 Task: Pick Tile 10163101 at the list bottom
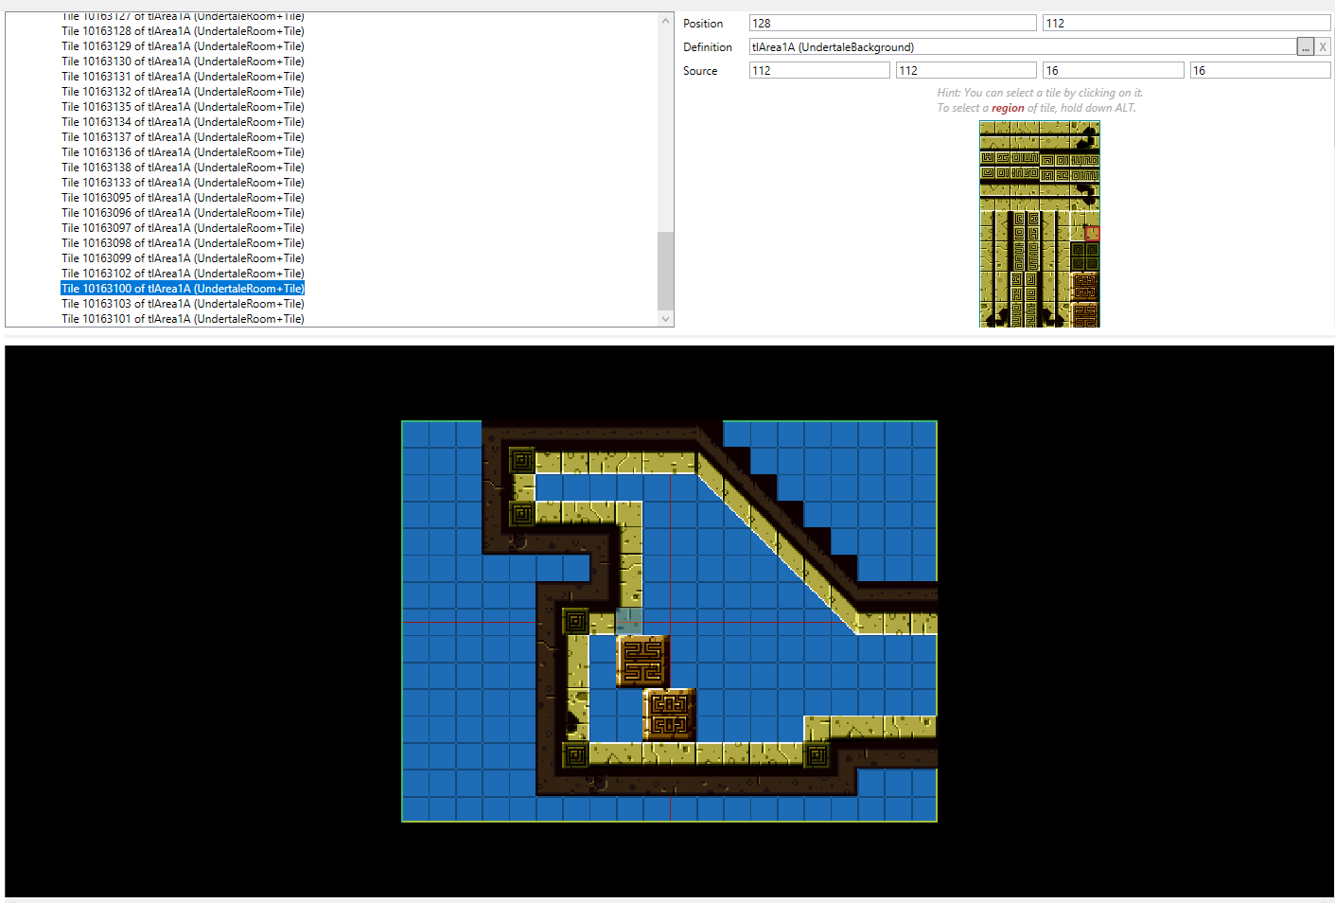tap(183, 319)
